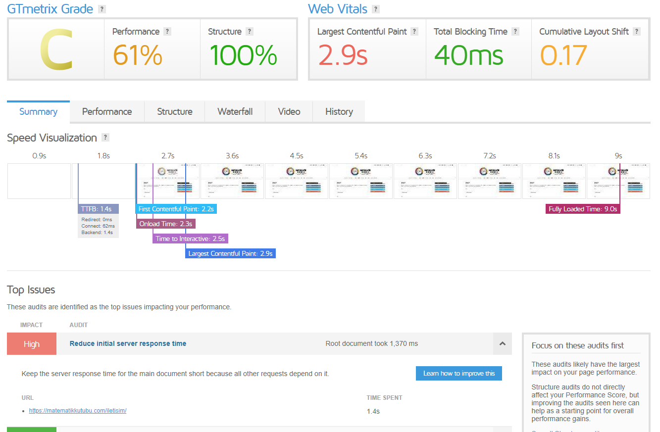The width and height of the screenshot is (660, 432).
Task: Click the Fully Loaded Time 9.0s marker
Action: (583, 209)
